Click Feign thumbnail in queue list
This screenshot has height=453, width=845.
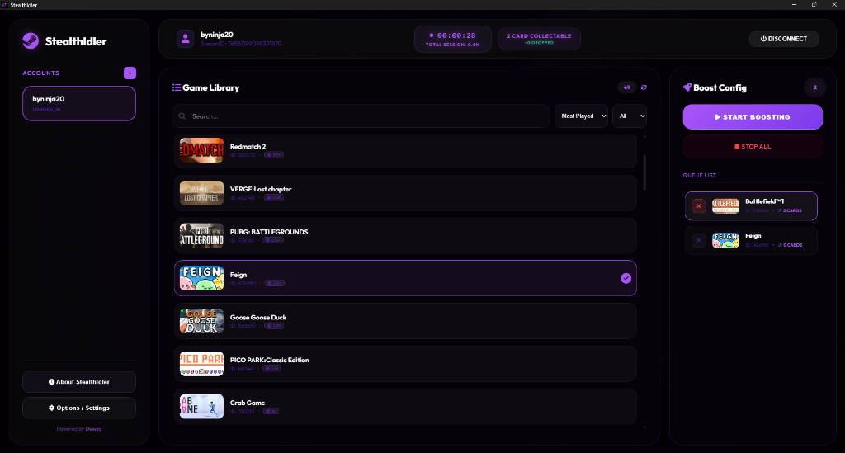[x=725, y=240]
